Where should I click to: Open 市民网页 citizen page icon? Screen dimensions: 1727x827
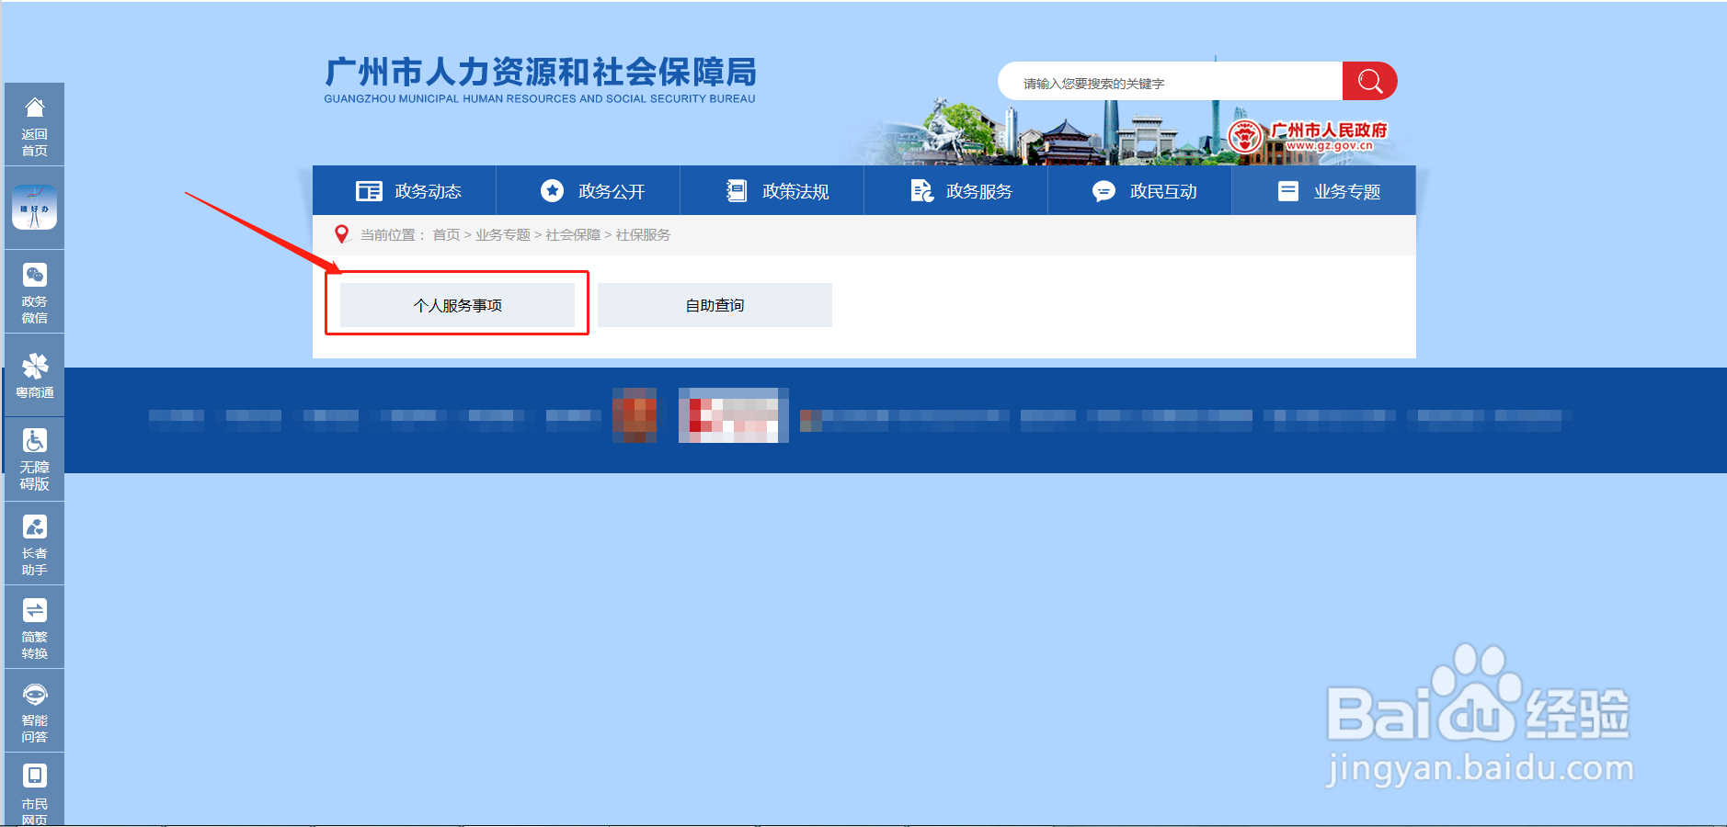[x=34, y=789]
